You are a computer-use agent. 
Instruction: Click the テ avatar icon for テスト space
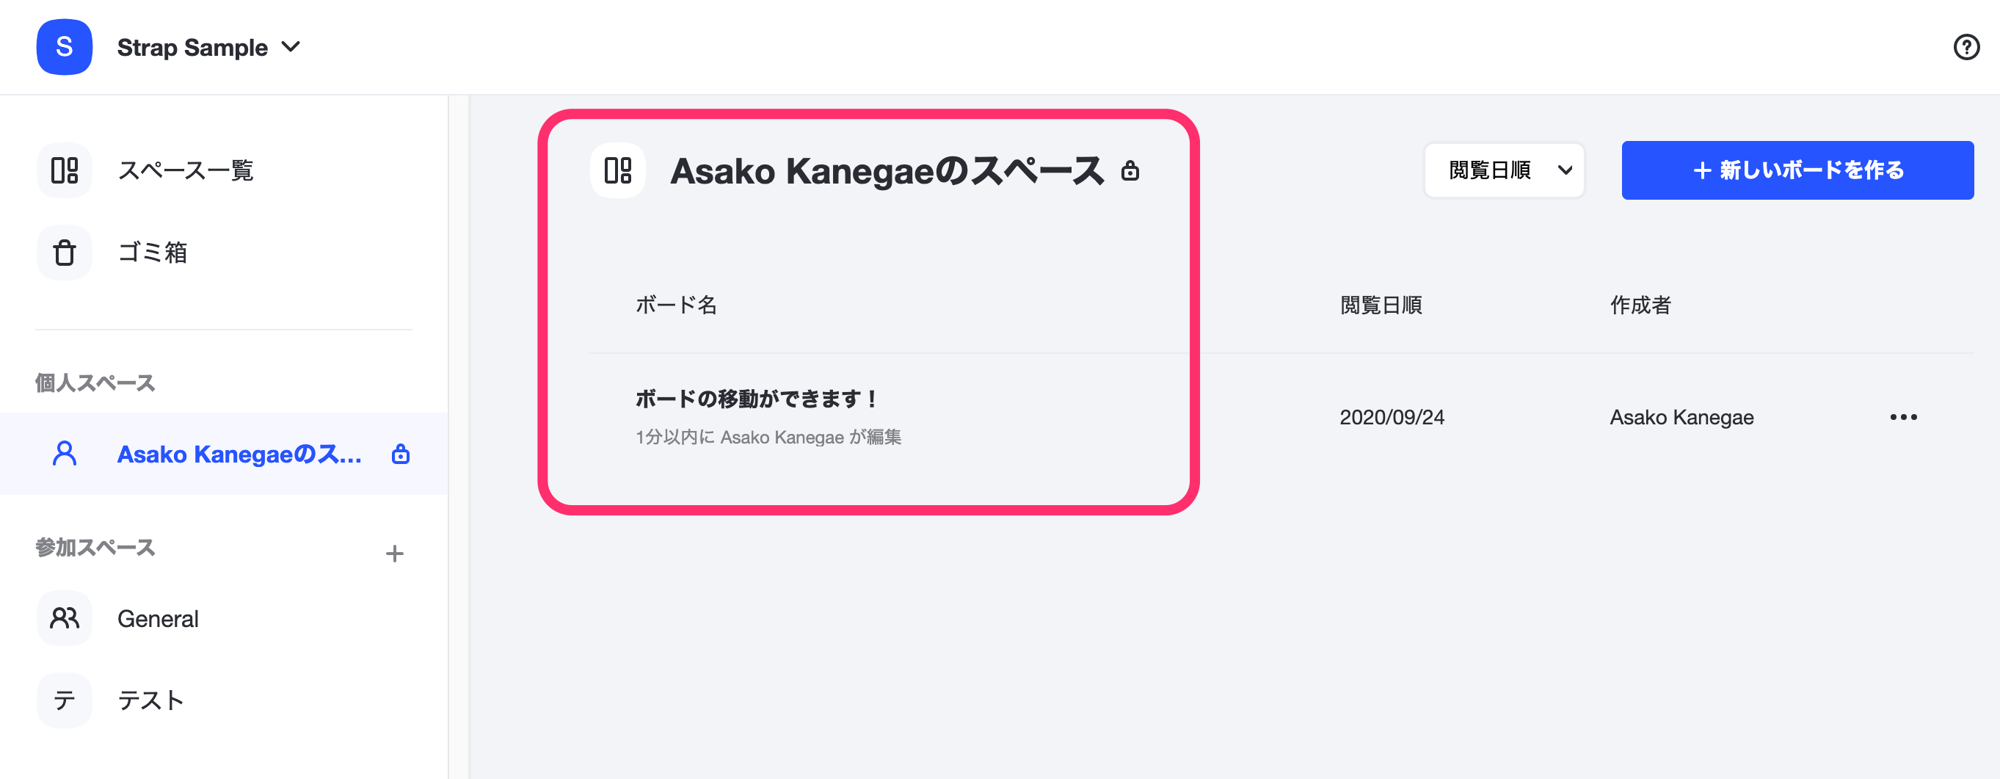pyautogui.click(x=65, y=700)
